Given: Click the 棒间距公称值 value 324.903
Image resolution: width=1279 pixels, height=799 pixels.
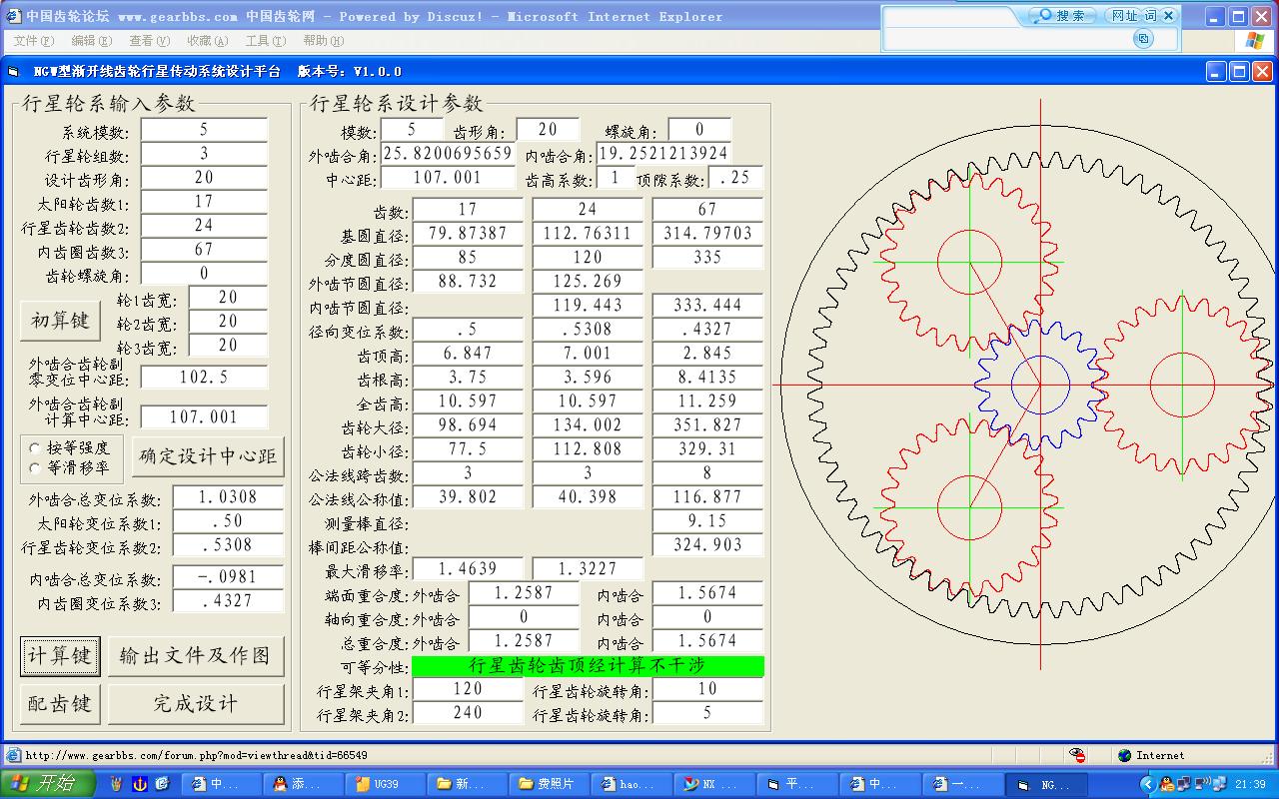Looking at the screenshot, I should [x=707, y=545].
